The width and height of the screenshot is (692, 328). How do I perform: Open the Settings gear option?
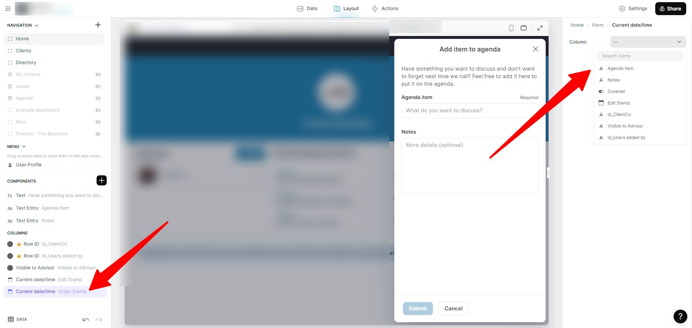[633, 8]
